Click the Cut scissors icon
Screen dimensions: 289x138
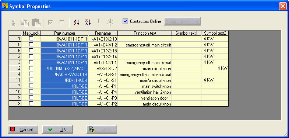[x=13, y=22]
